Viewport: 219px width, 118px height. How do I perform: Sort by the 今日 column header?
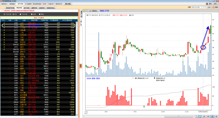coord(4,20)
